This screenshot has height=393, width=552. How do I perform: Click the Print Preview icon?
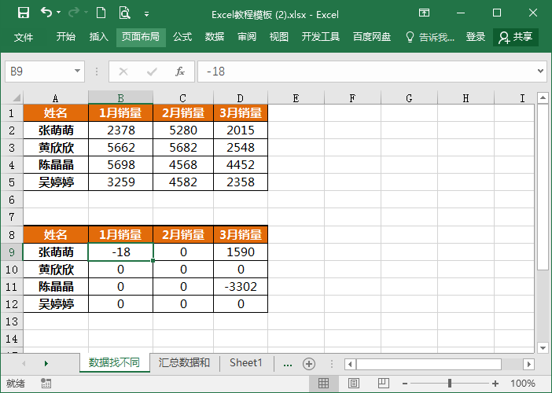124,13
